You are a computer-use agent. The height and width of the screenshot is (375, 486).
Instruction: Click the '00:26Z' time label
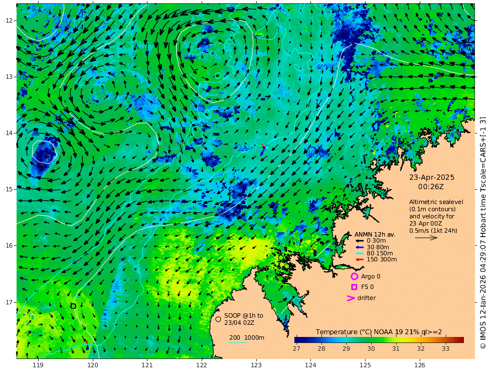[431, 186]
